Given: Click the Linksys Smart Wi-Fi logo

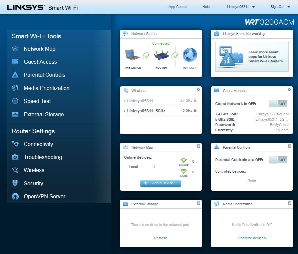Looking at the screenshot, I should coord(42,7).
